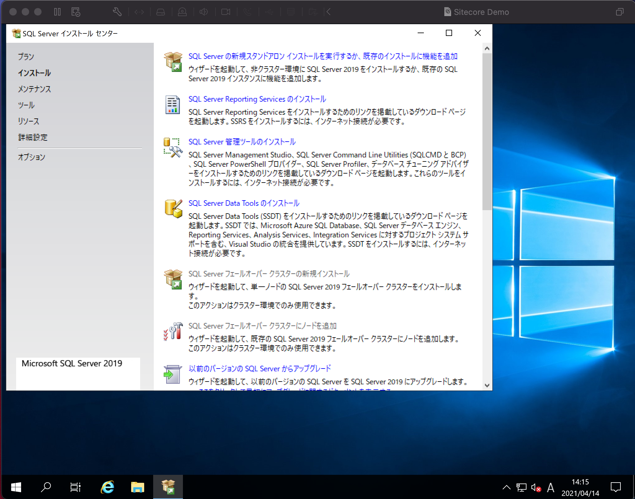Select メンテナンス in the left sidebar

34,89
